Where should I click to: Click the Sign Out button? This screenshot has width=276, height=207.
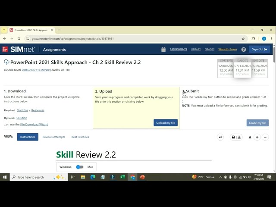260,49
